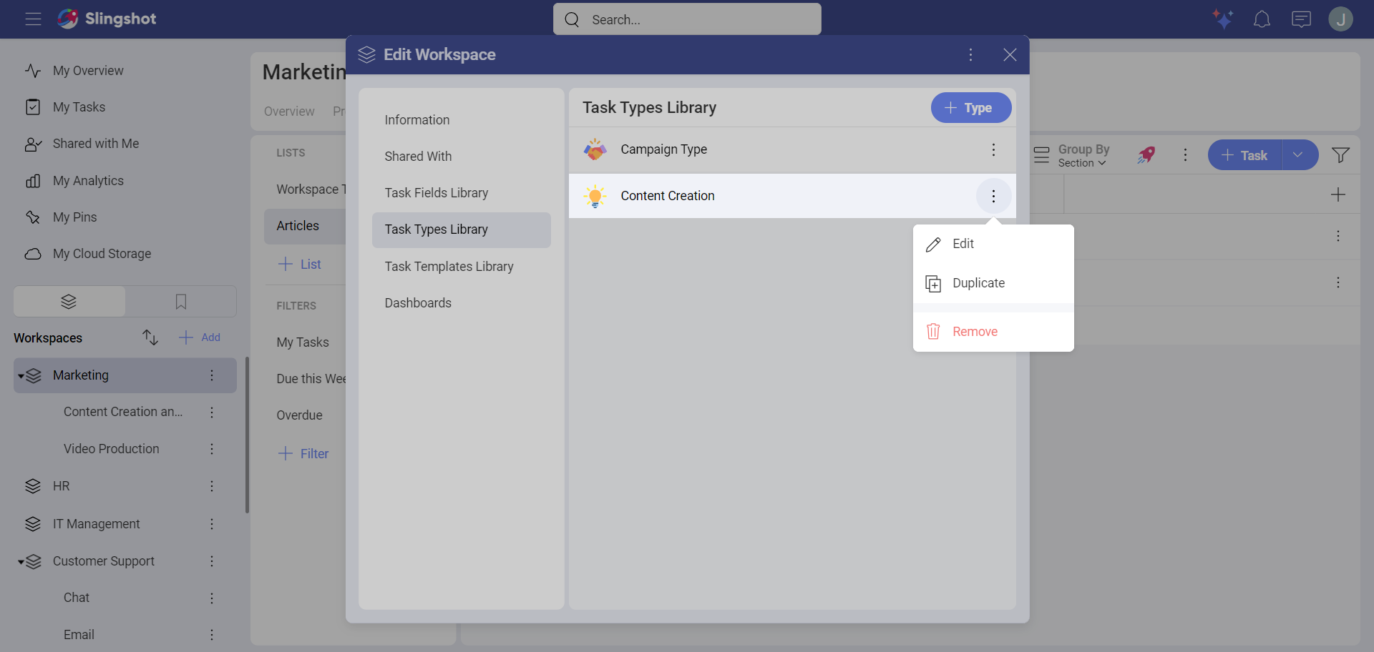Add column with plus icon
The image size is (1374, 652).
[x=1338, y=194]
